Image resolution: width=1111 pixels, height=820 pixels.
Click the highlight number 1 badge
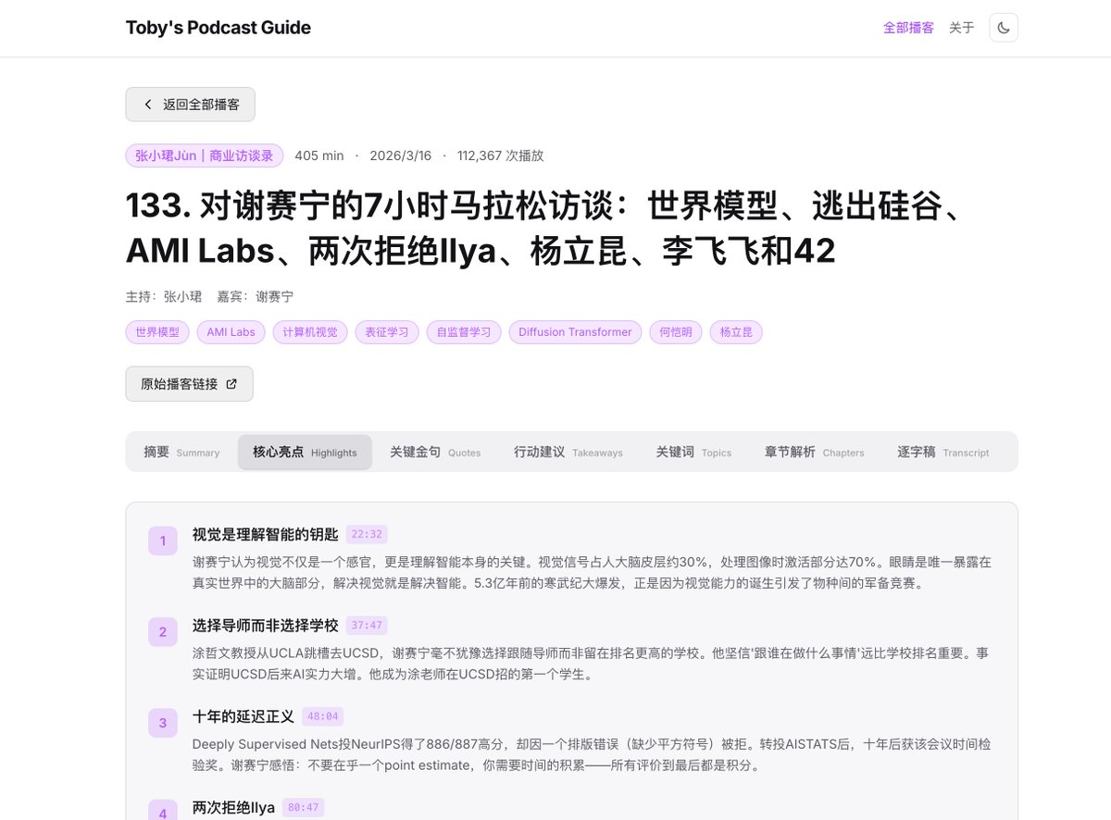pyautogui.click(x=163, y=540)
